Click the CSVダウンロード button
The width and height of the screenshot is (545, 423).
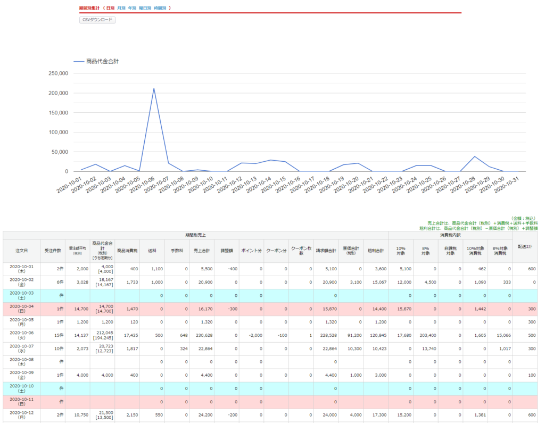[97, 20]
